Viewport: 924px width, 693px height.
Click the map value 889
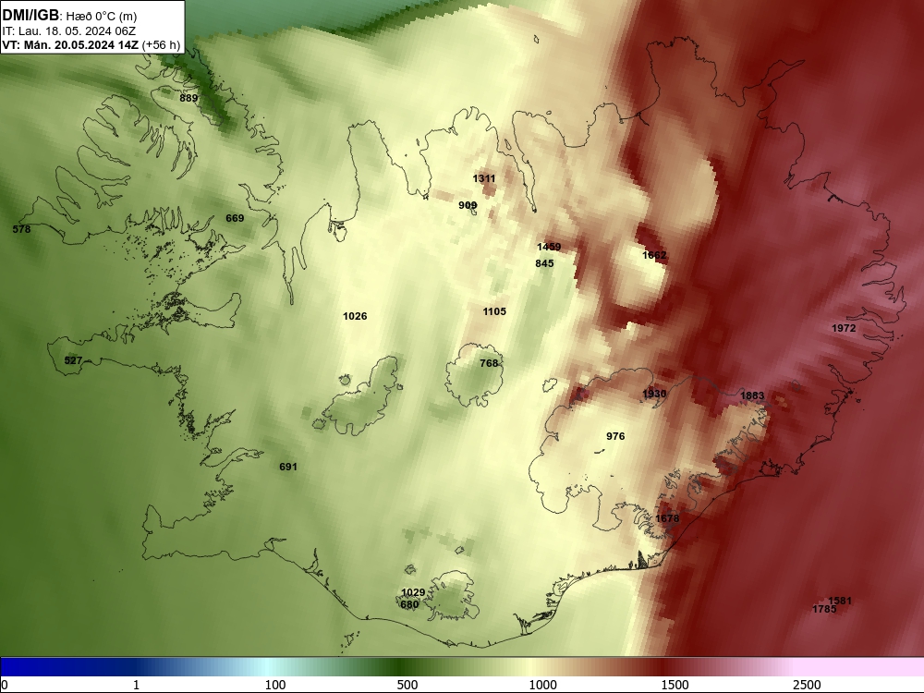[x=188, y=98]
